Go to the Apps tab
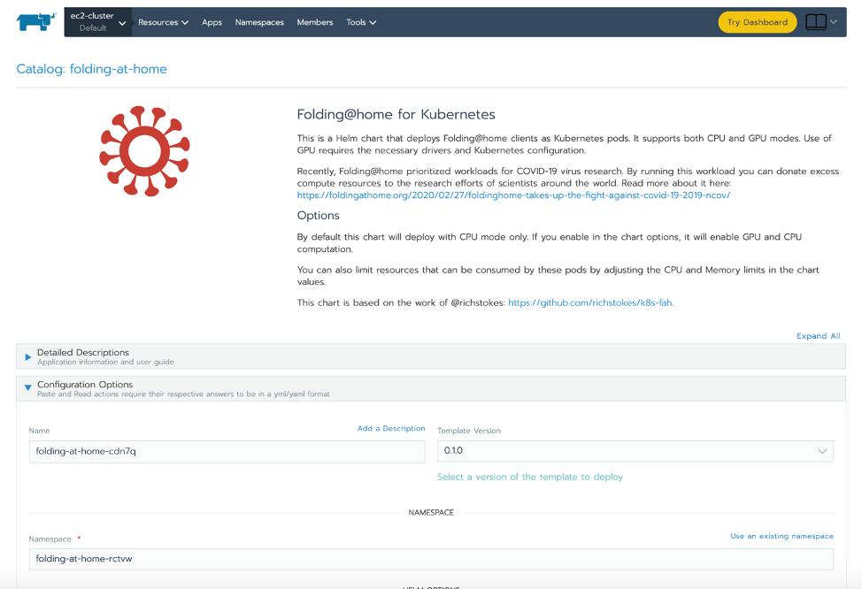 (212, 22)
